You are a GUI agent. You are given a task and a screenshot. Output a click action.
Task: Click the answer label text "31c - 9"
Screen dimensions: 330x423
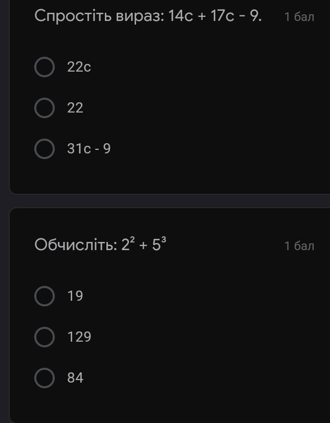coord(89,149)
